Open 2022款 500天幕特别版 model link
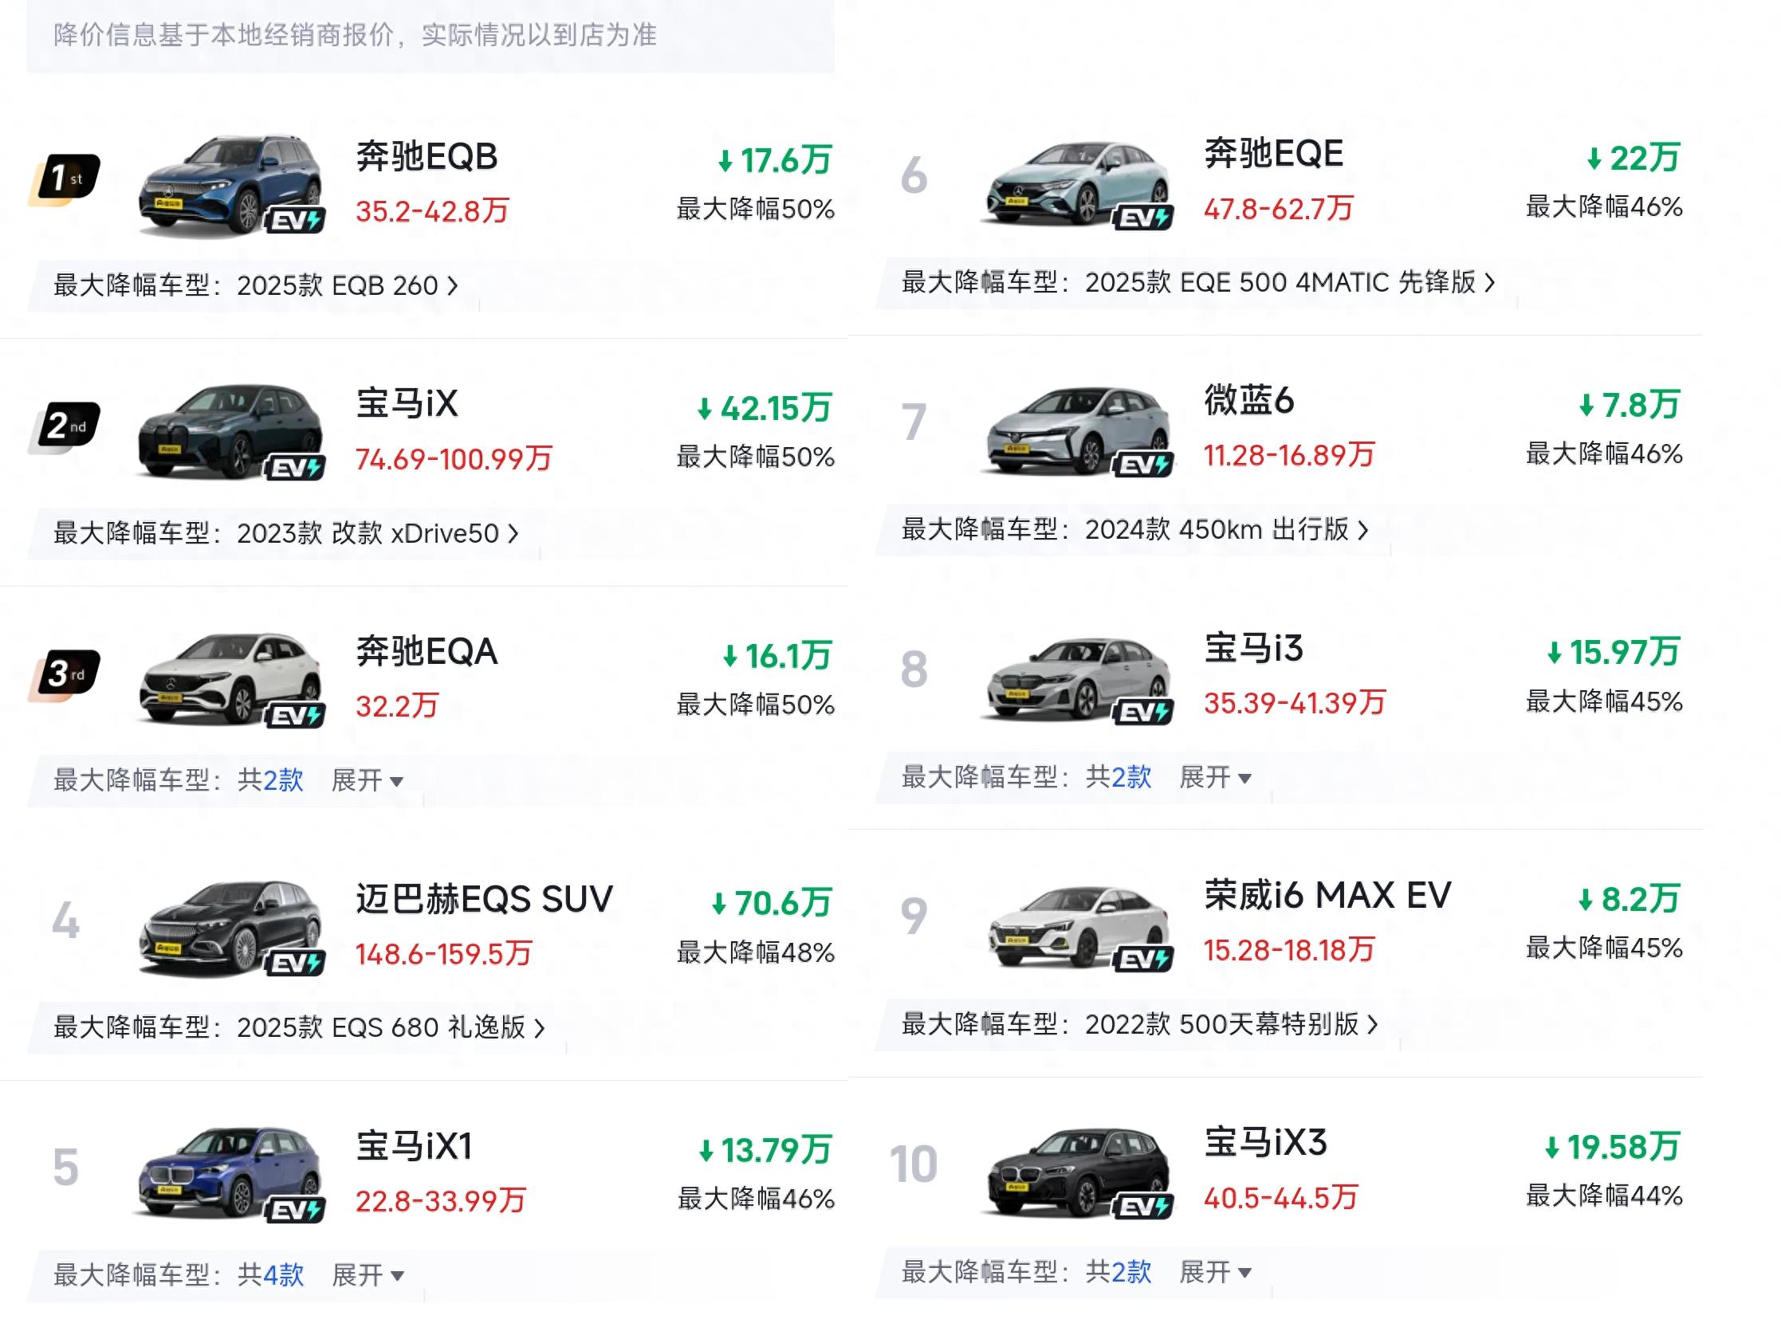 tap(1231, 1024)
